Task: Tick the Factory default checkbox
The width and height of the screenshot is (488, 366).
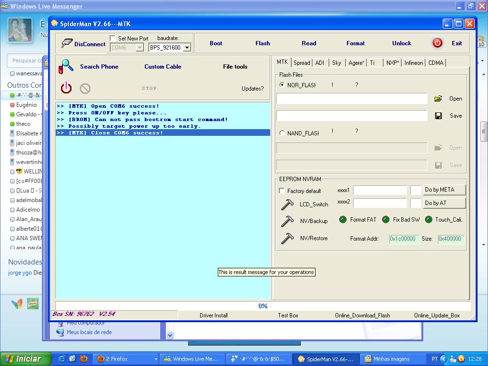Action: 282,191
